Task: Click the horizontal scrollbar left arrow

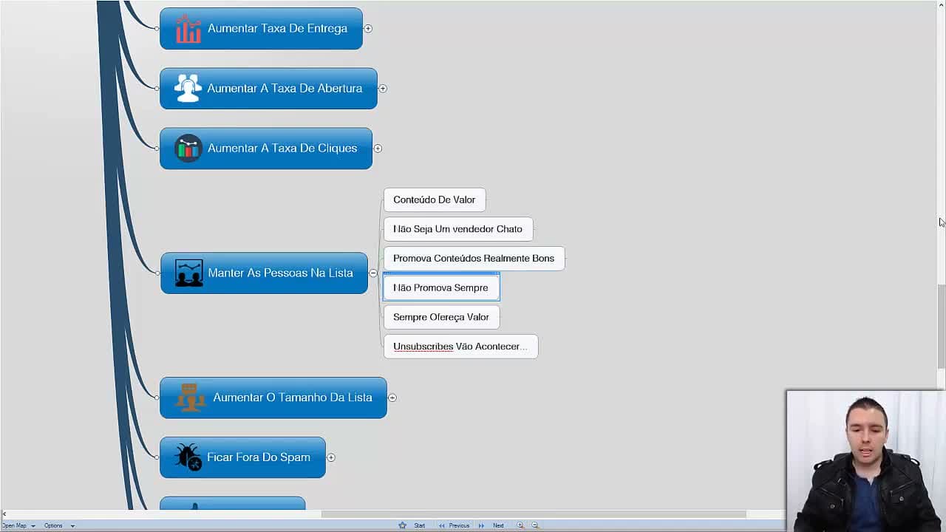Action: pyautogui.click(x=4, y=514)
